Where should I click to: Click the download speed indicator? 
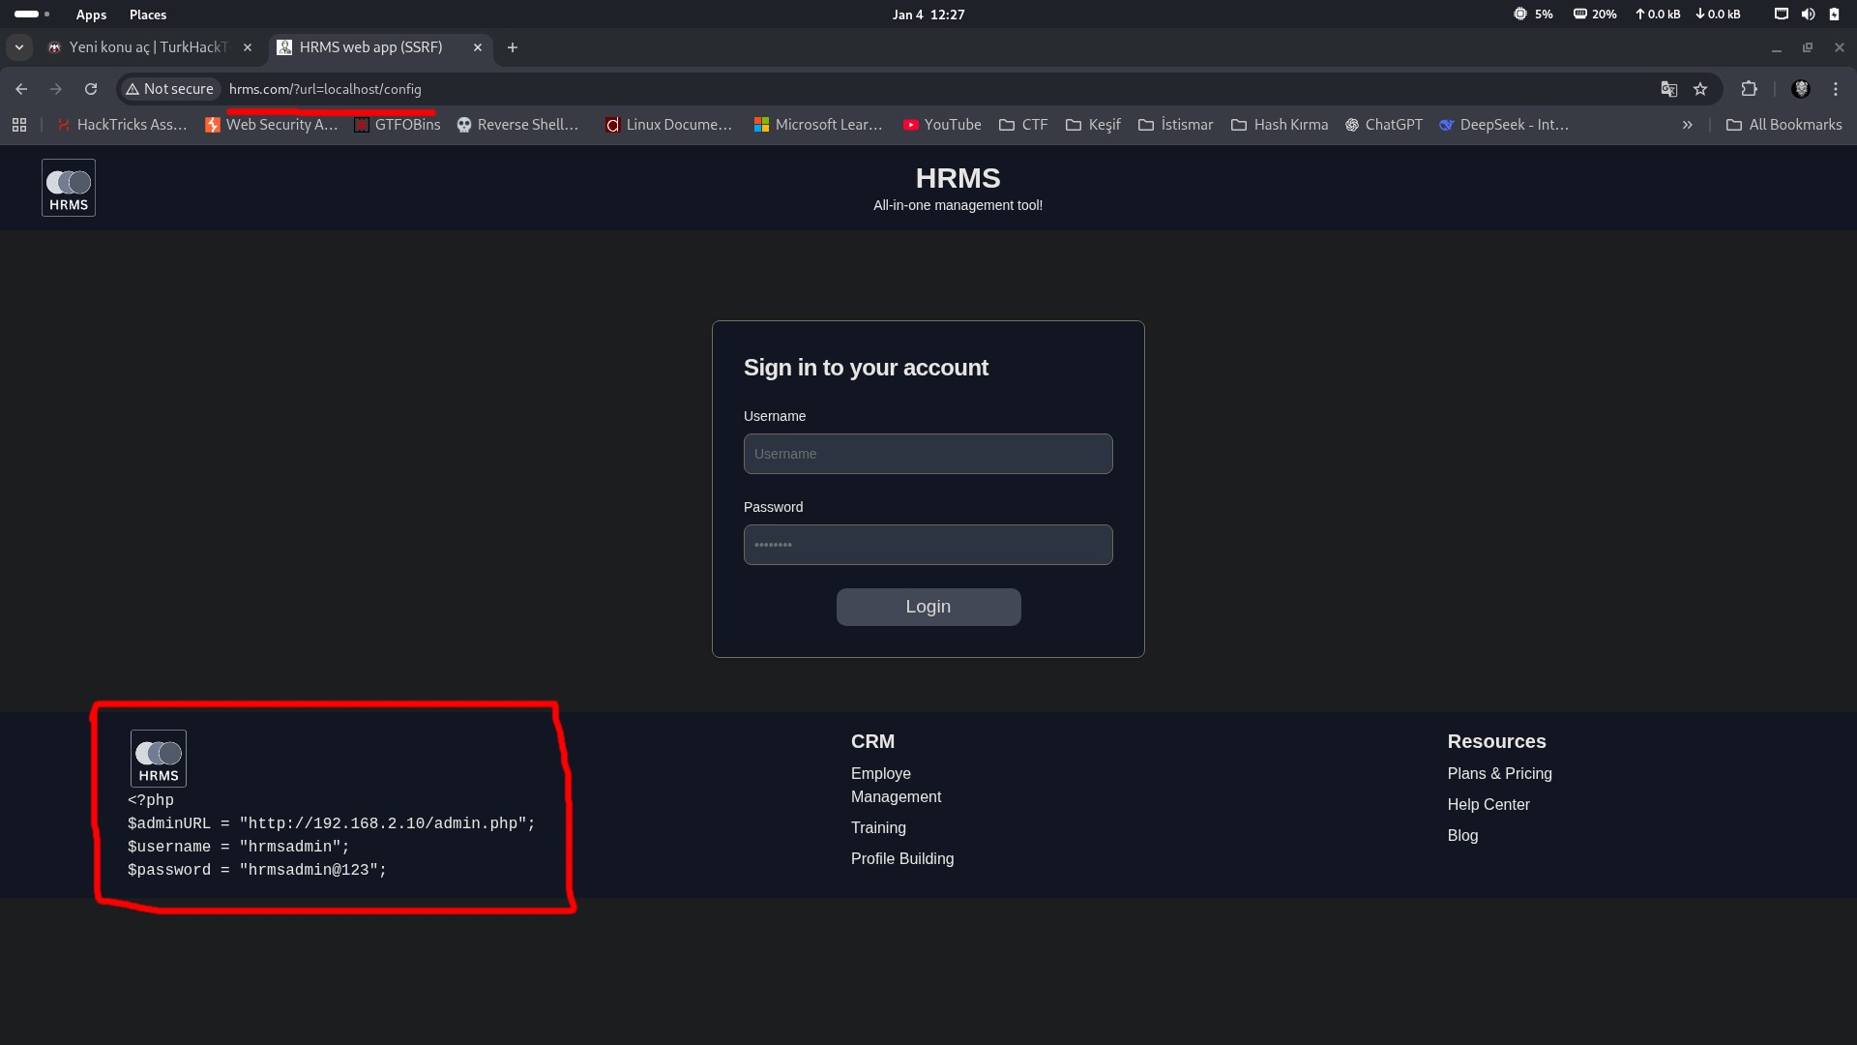click(x=1718, y=15)
